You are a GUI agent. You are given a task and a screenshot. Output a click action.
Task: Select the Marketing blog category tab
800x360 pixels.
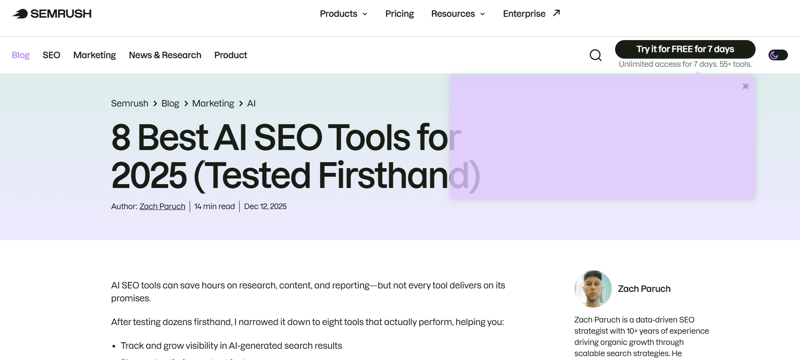(94, 55)
